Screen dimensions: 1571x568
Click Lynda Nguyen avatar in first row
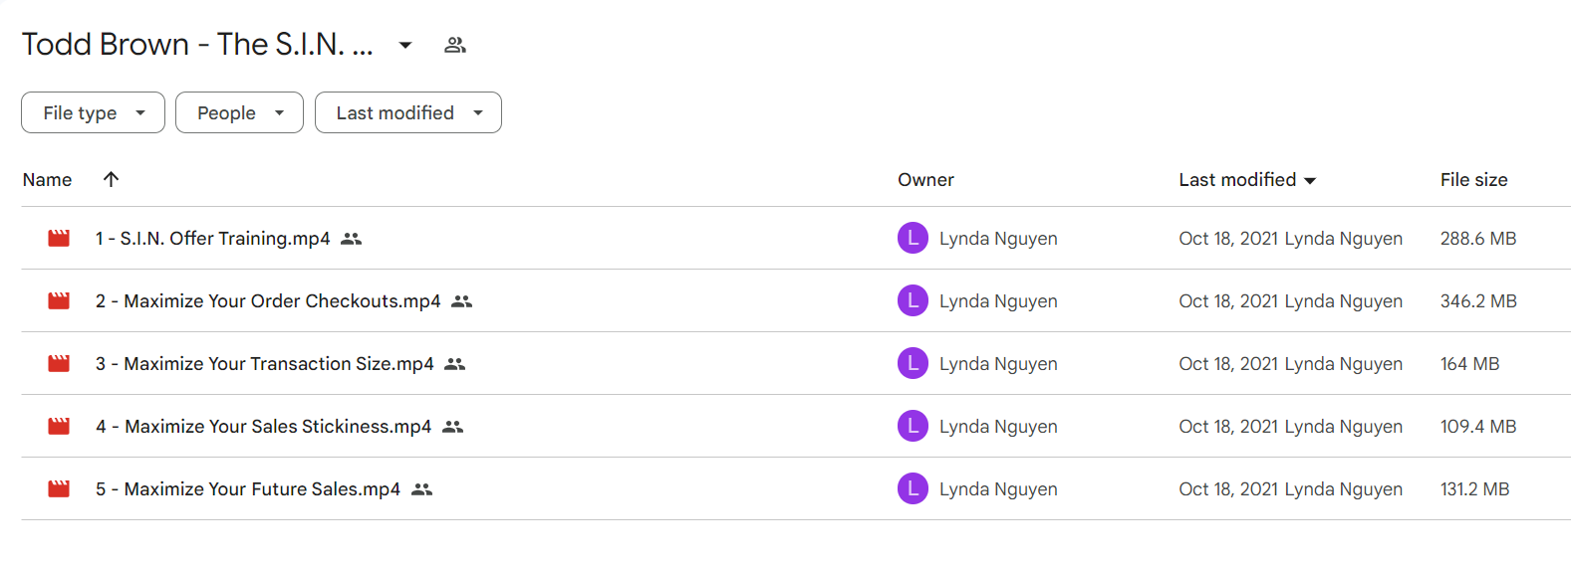pos(913,239)
